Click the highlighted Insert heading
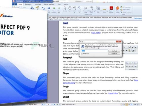 65,23
